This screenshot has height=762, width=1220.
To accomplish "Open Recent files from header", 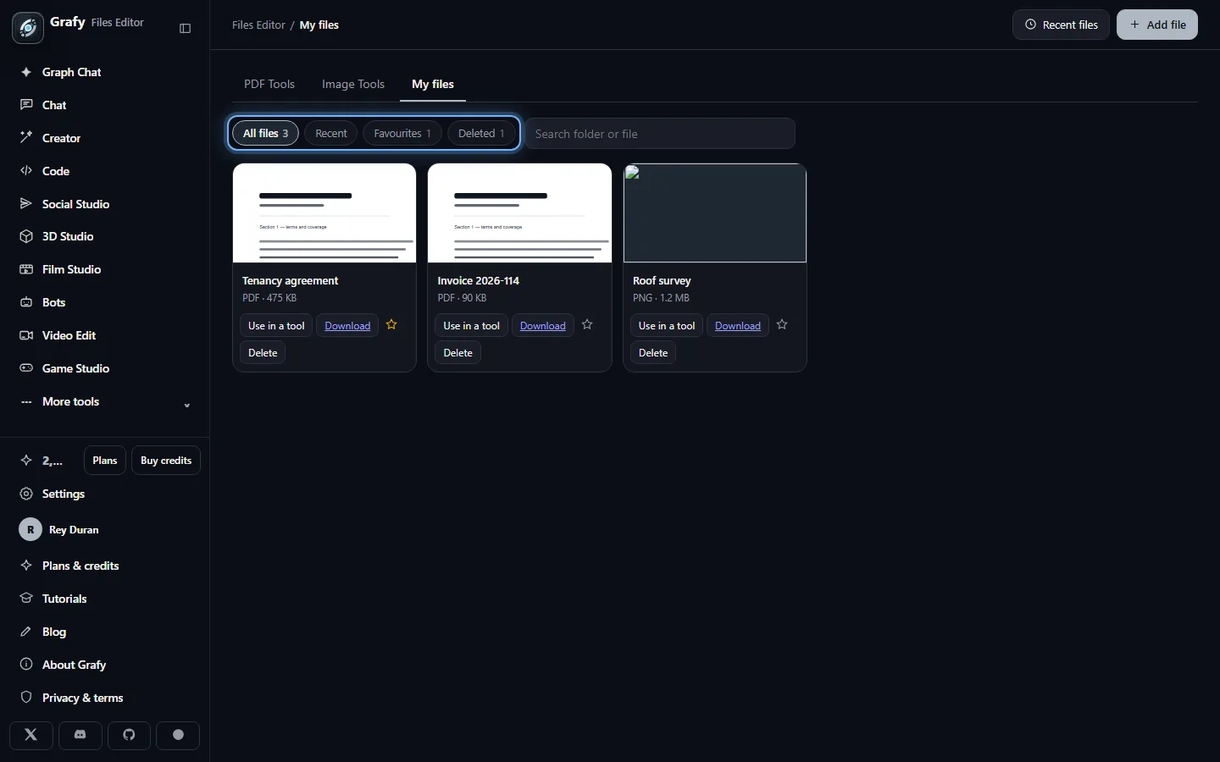I will tap(1062, 25).
